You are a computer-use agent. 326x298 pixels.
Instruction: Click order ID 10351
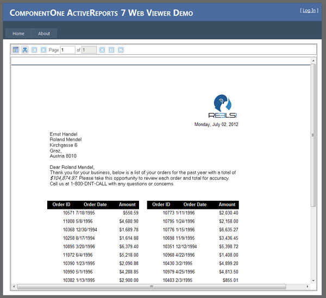[168, 246]
